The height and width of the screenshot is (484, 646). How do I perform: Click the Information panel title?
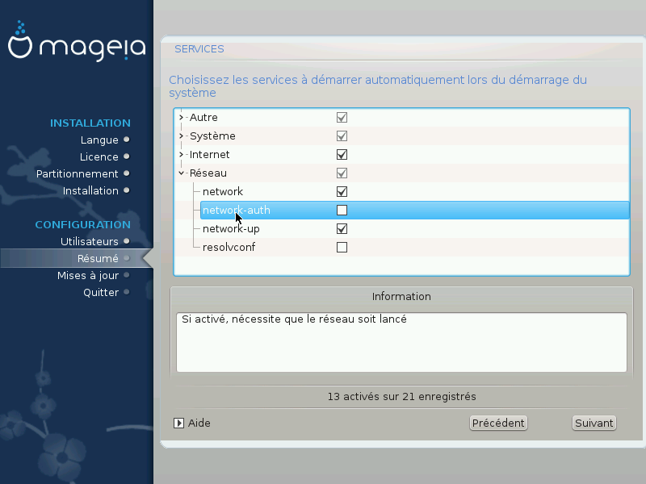pos(401,297)
